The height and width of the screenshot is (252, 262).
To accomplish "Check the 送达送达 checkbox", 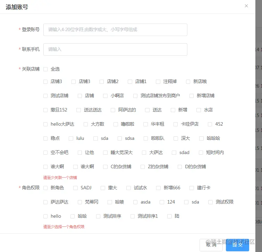I will click(78, 110).
